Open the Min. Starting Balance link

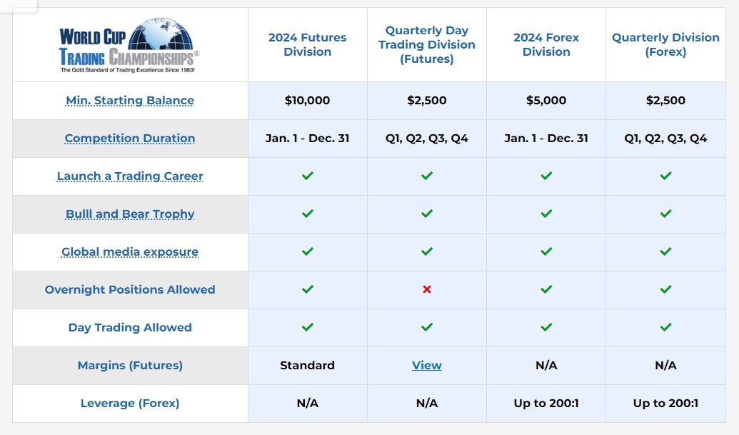130,101
